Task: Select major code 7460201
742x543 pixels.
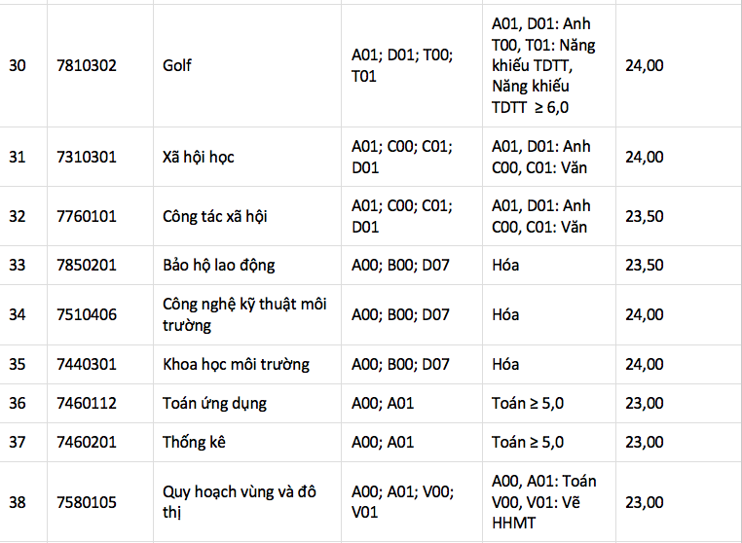Action: click(x=87, y=442)
